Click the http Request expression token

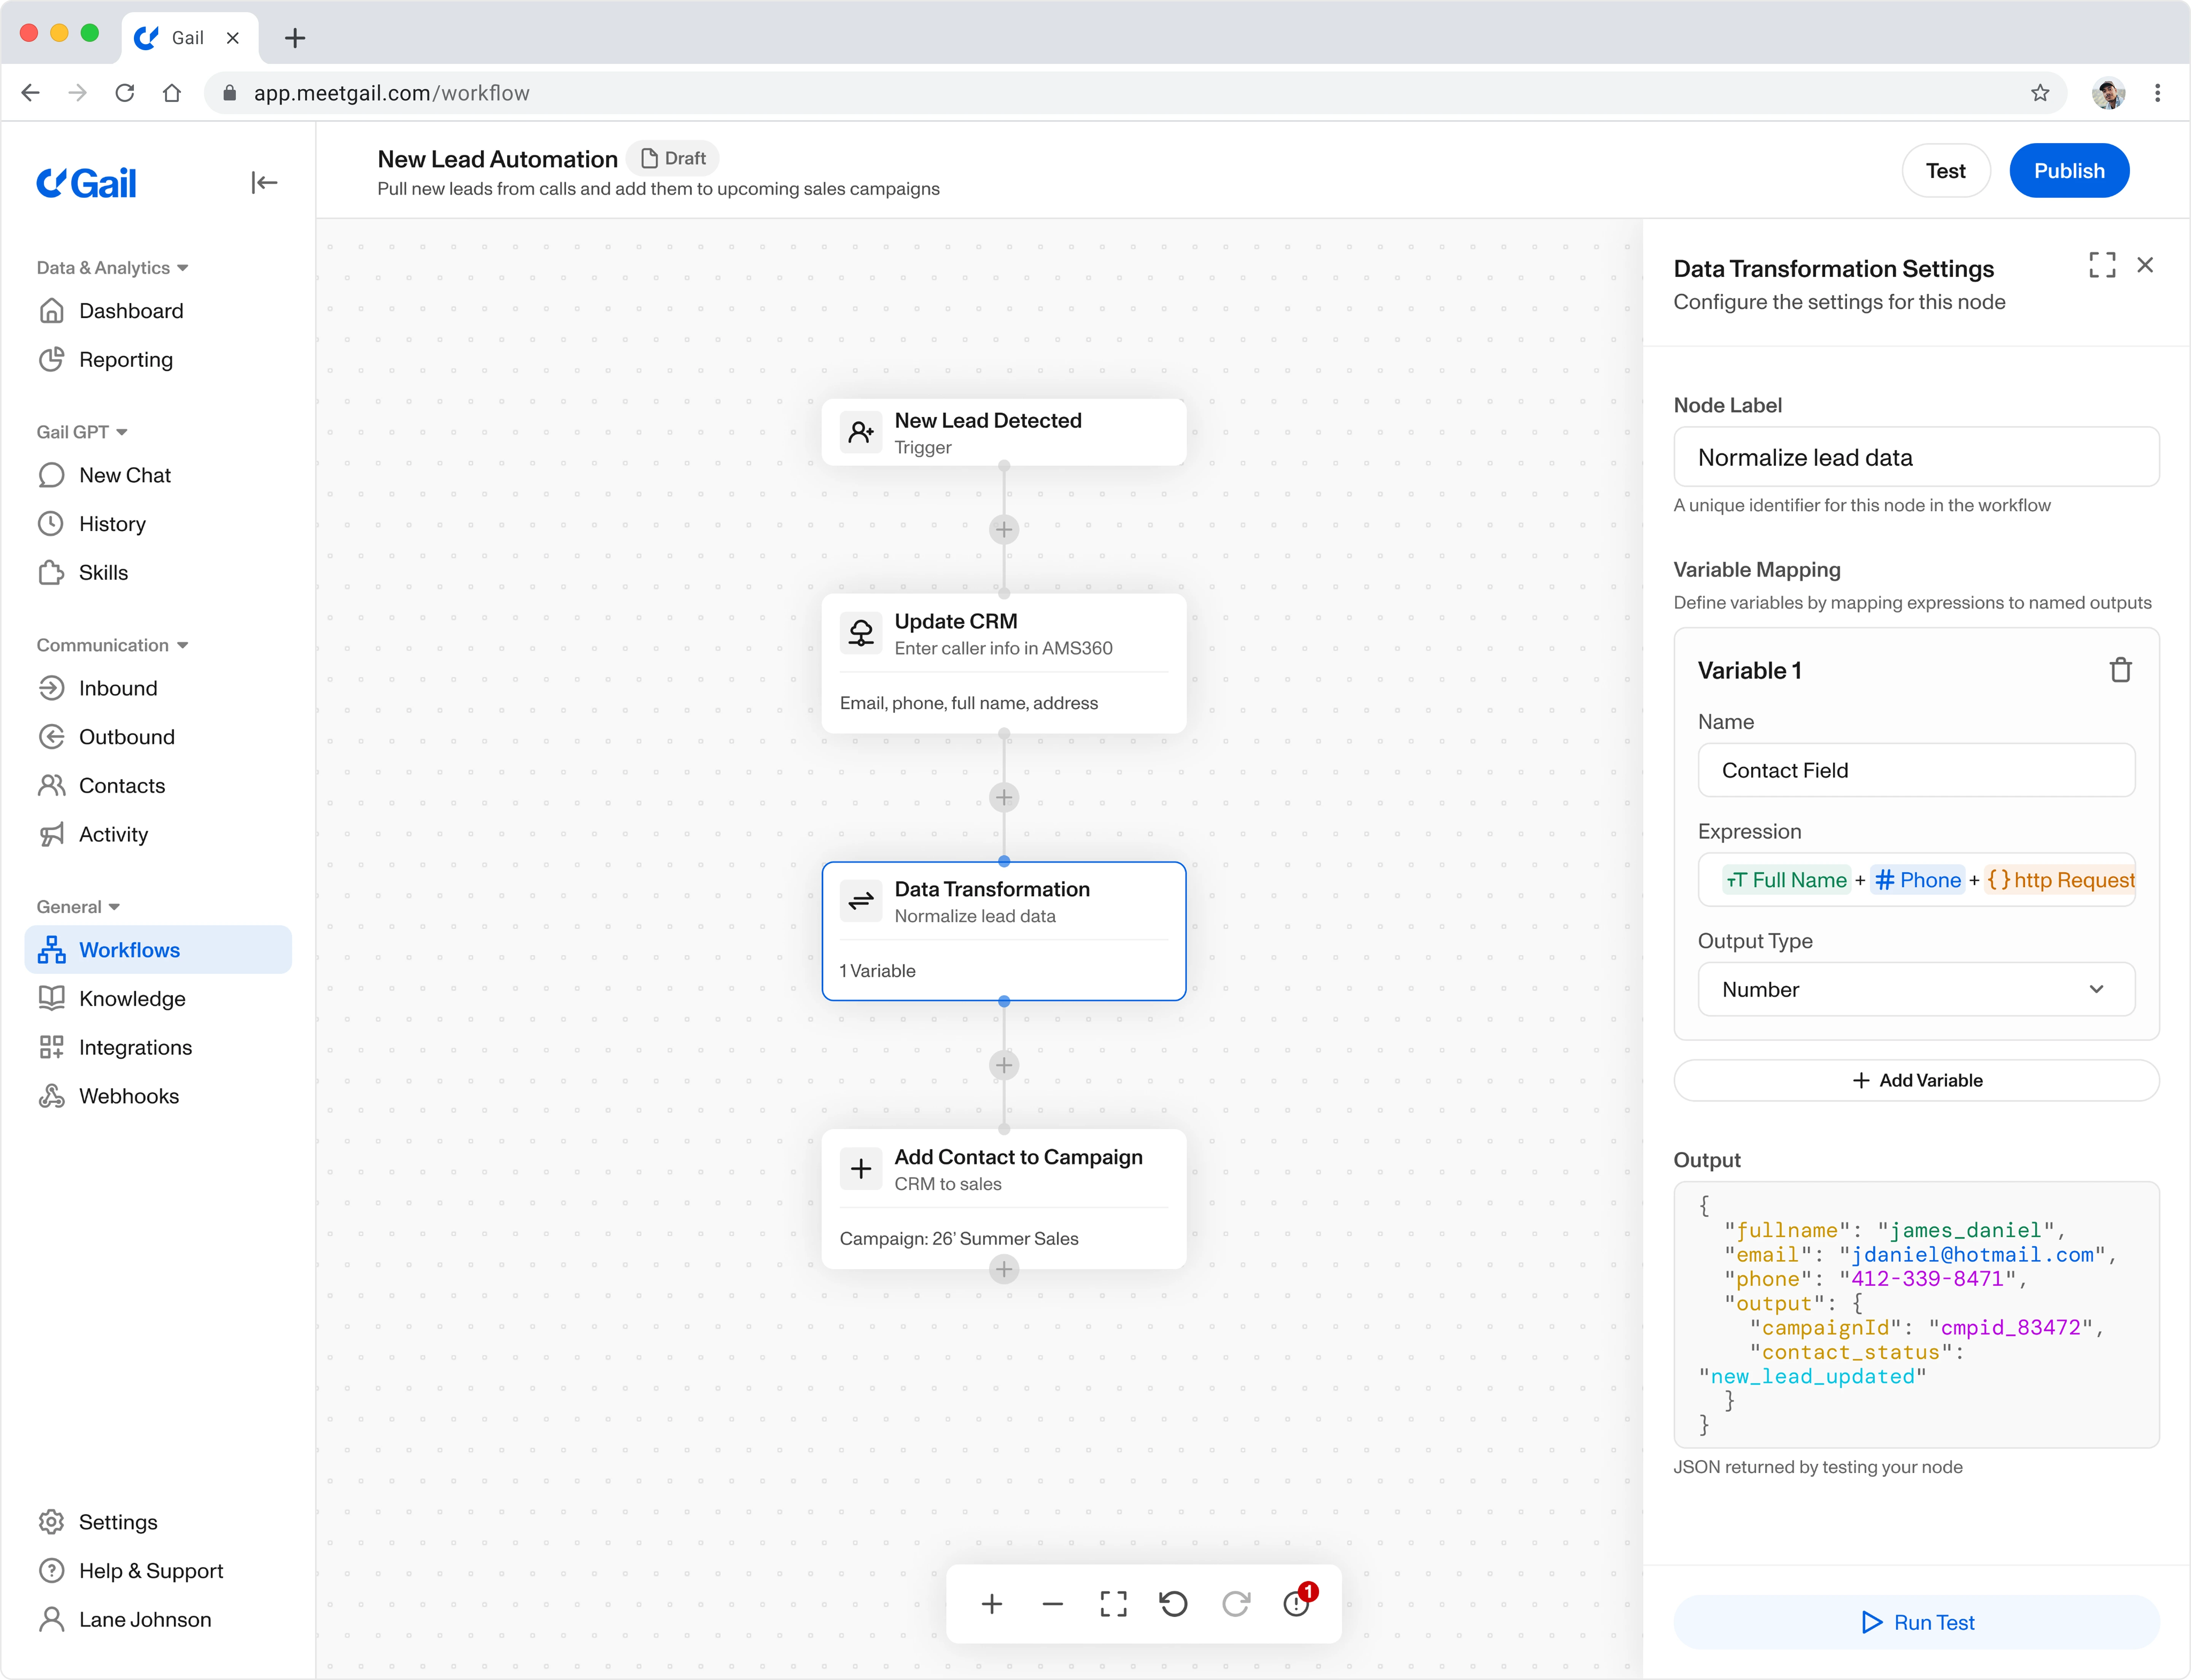coord(2060,880)
